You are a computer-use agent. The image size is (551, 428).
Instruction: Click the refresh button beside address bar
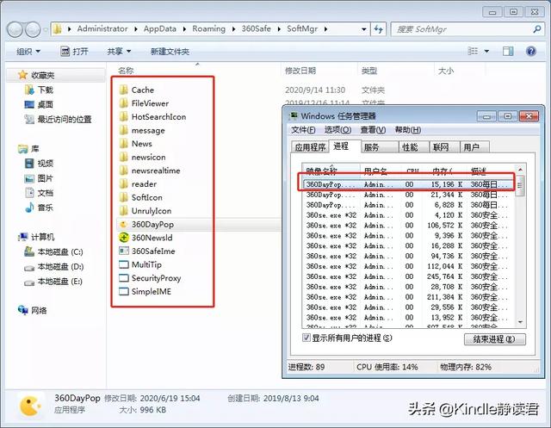click(x=377, y=29)
